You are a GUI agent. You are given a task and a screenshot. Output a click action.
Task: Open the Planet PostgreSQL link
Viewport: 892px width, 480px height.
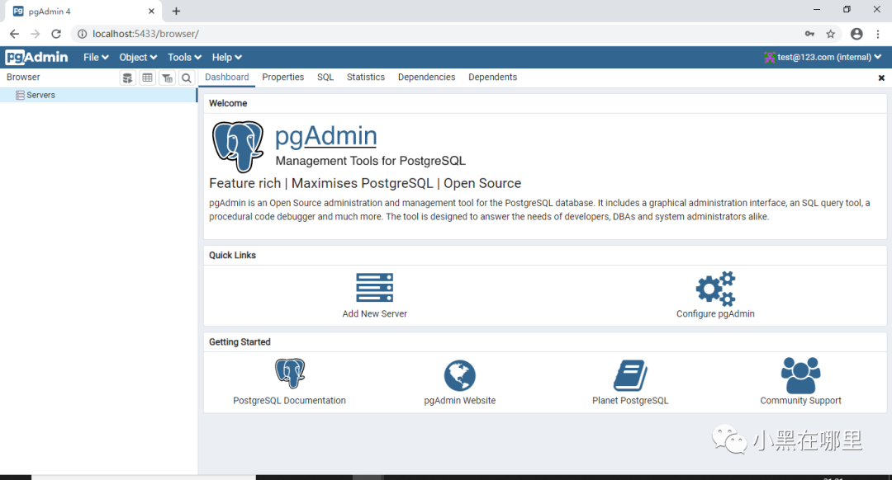tap(630, 401)
